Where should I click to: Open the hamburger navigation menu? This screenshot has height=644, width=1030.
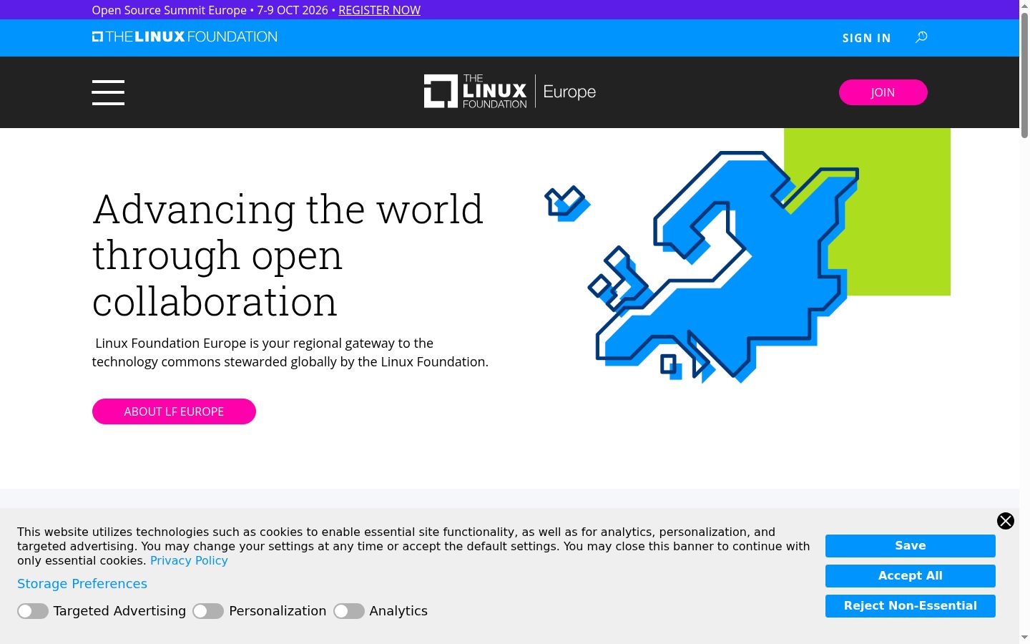pos(108,92)
